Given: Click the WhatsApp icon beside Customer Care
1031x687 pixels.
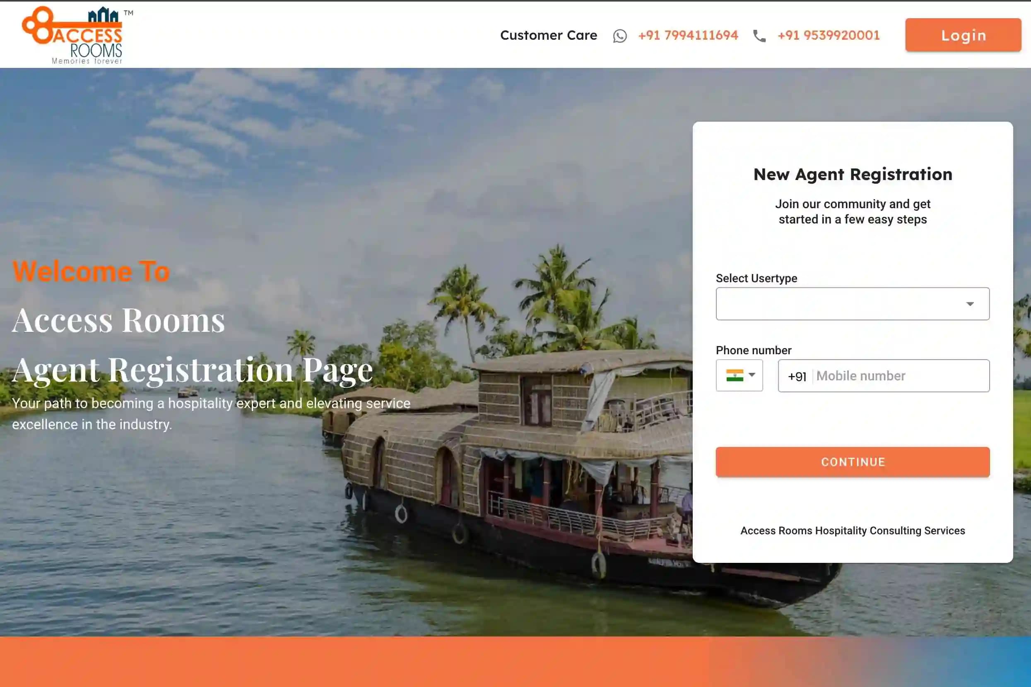Looking at the screenshot, I should click(620, 36).
